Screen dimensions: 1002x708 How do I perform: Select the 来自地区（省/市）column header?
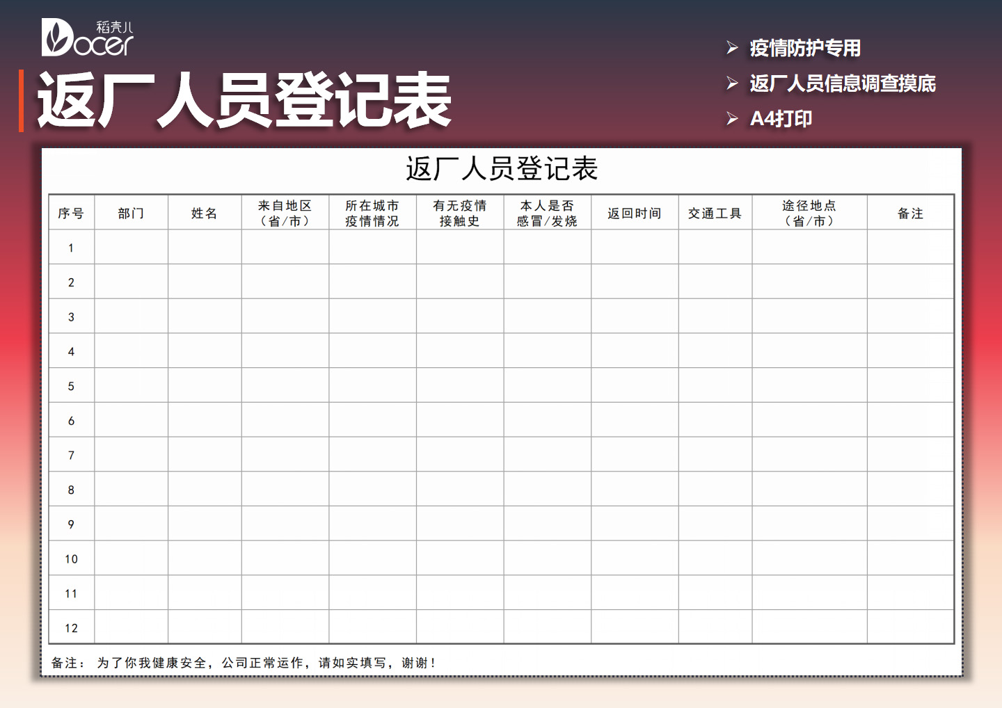[285, 212]
